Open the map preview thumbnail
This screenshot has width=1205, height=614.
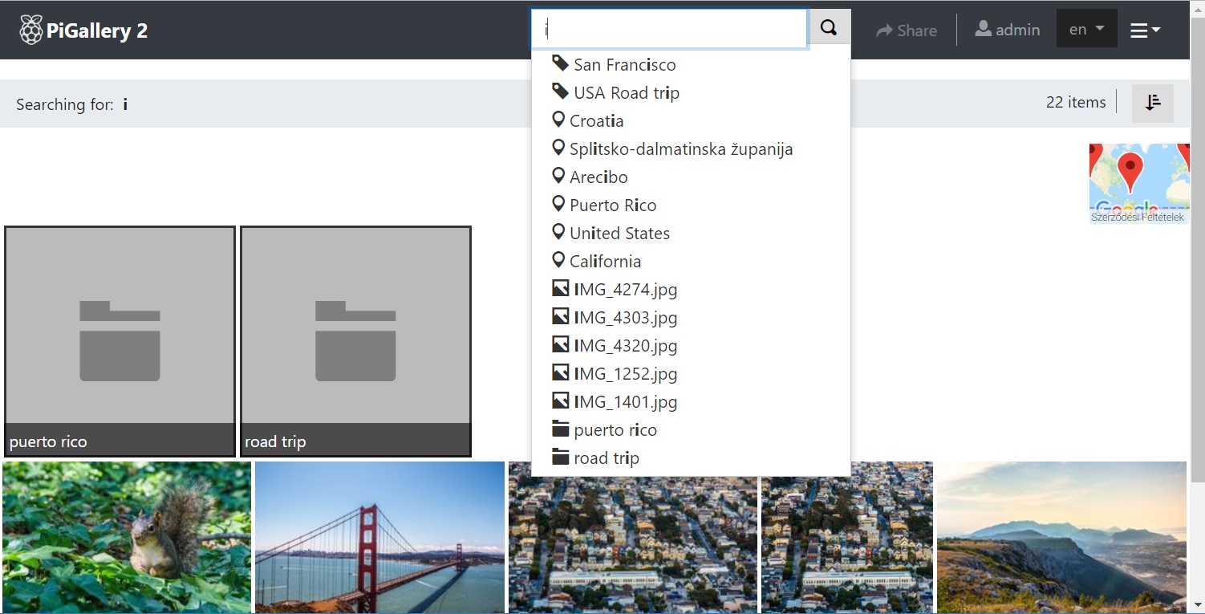1138,183
